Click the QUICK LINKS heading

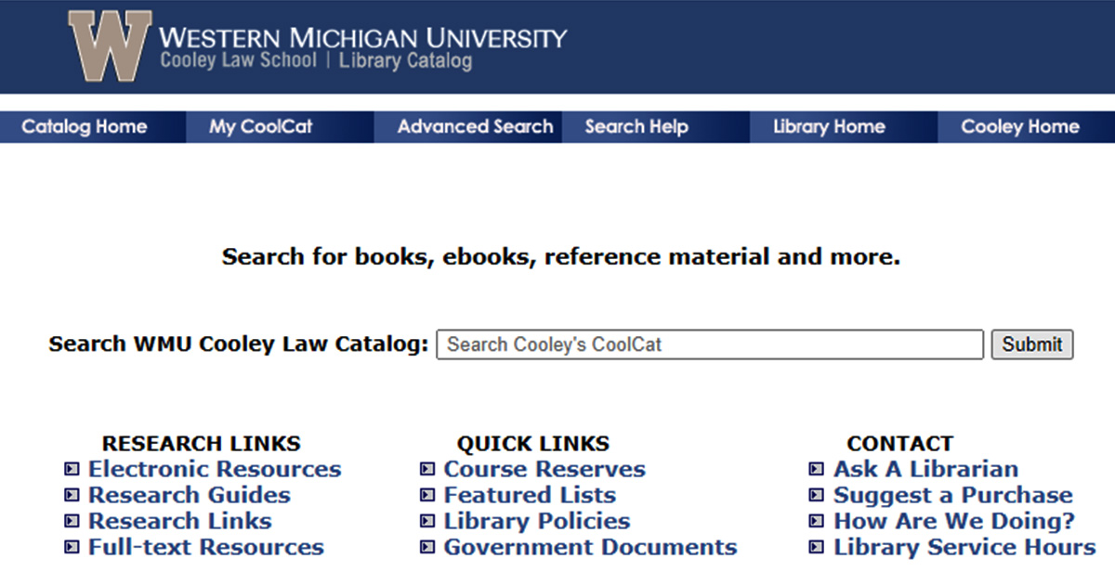533,444
